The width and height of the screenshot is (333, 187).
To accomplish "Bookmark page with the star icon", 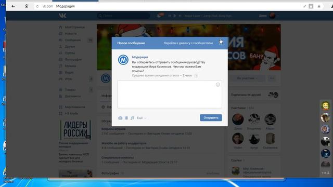I will tap(319, 6).
